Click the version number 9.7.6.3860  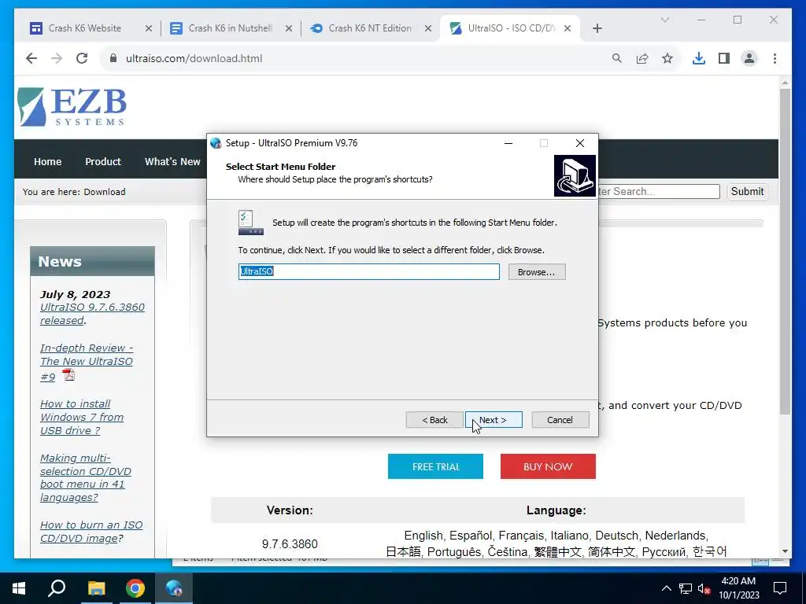[290, 543]
